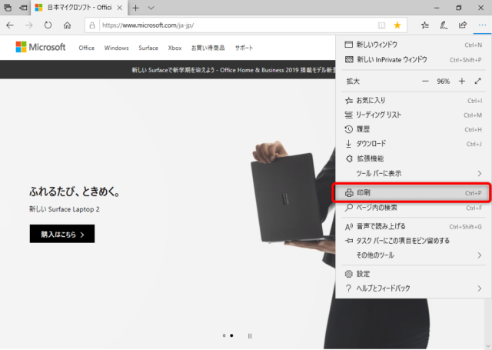Viewport: 492px width, 350px height.
Task: Click the 購入はこちら button
Action: coord(62,234)
